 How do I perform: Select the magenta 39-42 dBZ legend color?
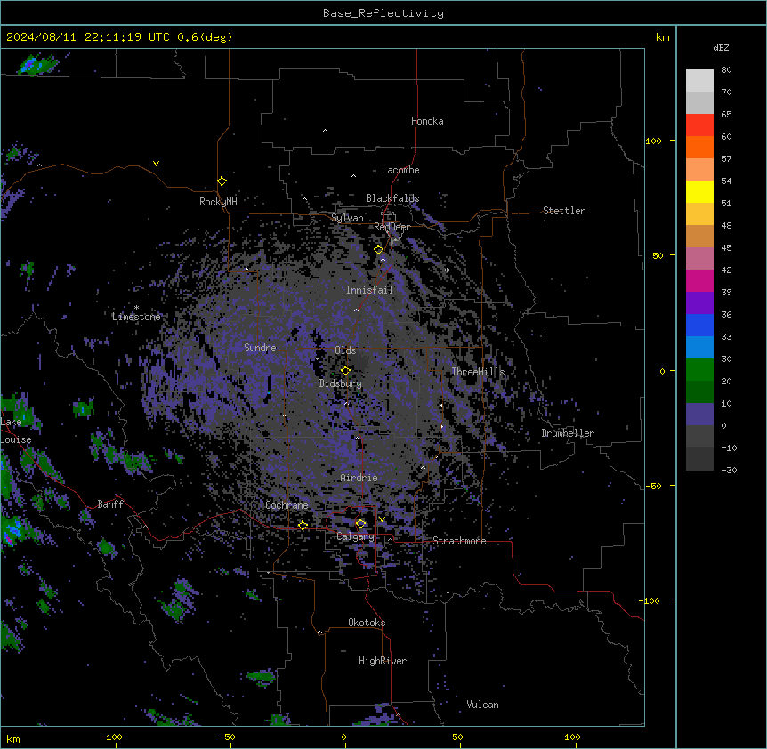pyautogui.click(x=699, y=280)
